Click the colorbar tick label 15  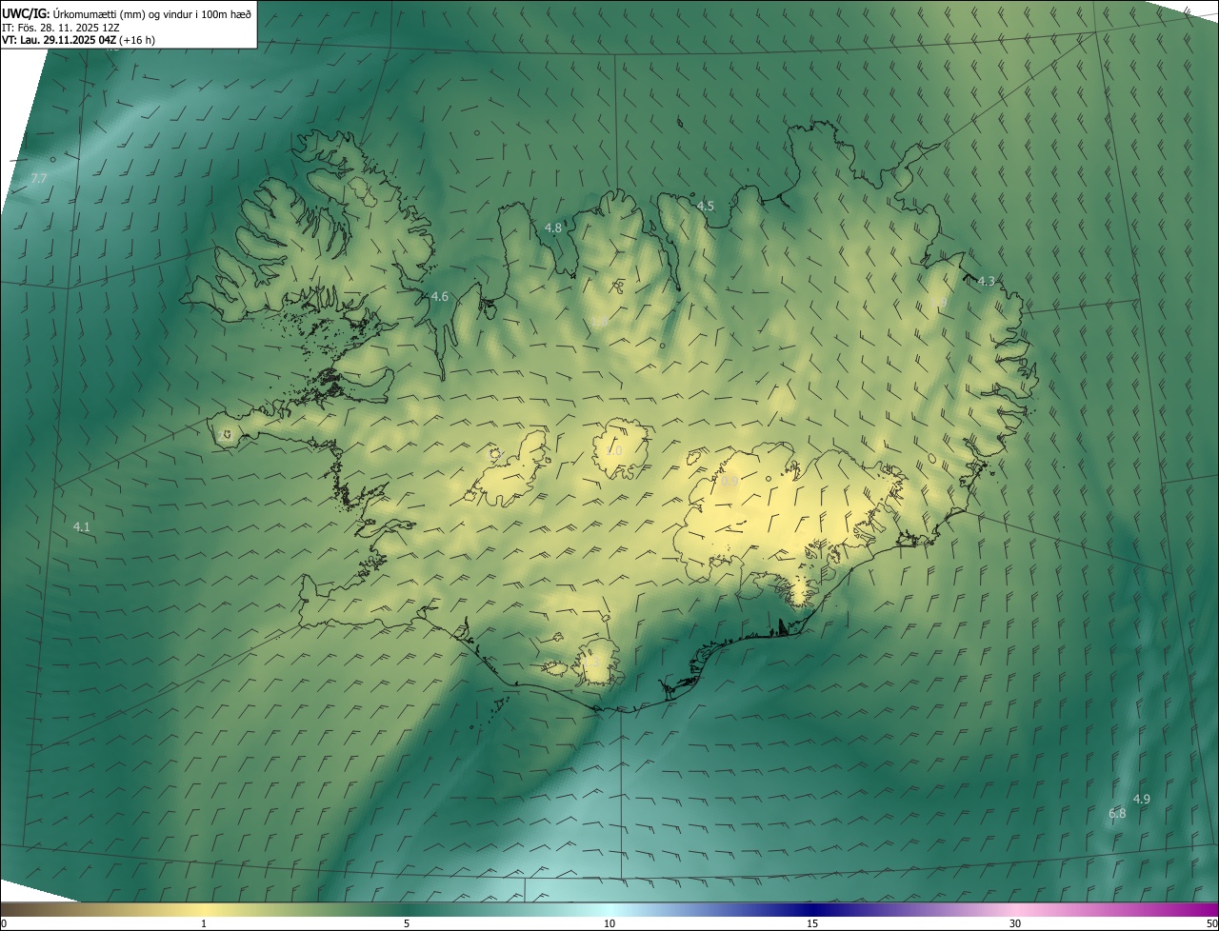pos(812,923)
